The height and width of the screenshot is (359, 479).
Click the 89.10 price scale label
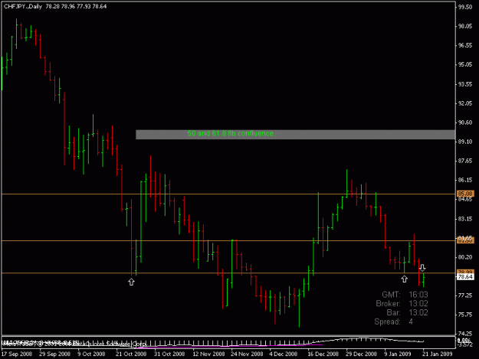[465, 142]
